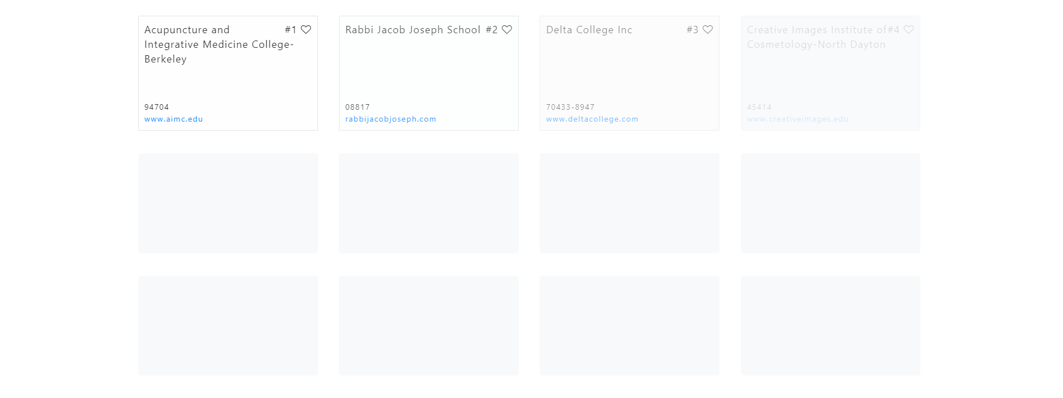
Task: Visit rabbijacobjoseph.com website link
Action: coord(391,119)
